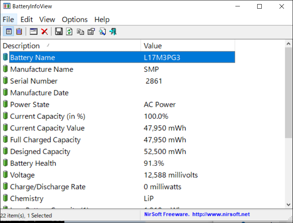Click the 52,500 mWh value
Image resolution: width=293 pixels, height=223 pixels.
[165, 152]
